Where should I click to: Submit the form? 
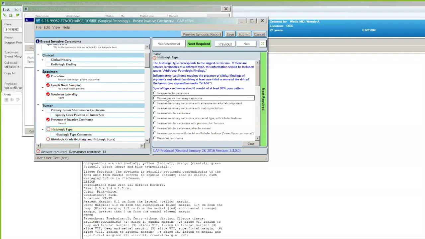[244, 34]
